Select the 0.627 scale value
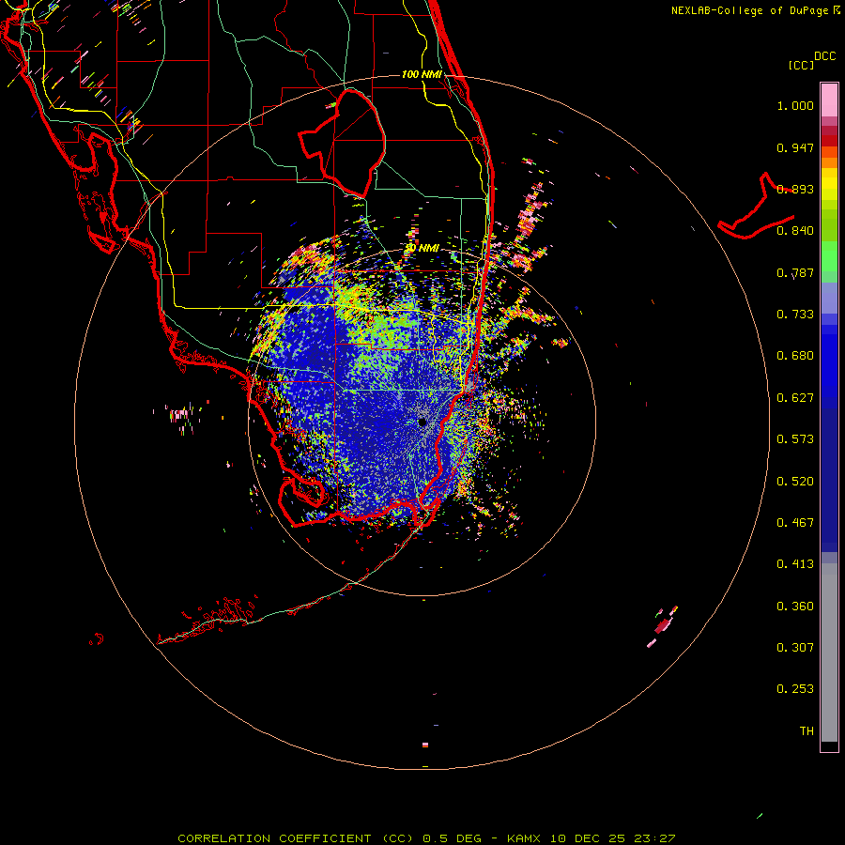Screen dimensions: 845x845 point(795,398)
